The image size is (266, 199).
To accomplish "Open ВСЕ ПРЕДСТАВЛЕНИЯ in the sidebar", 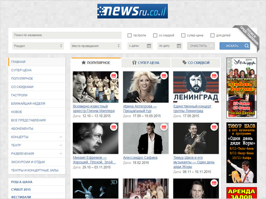I will [37, 120].
